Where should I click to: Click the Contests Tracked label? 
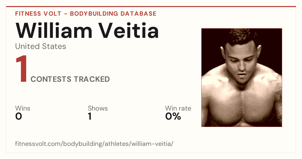point(70,79)
